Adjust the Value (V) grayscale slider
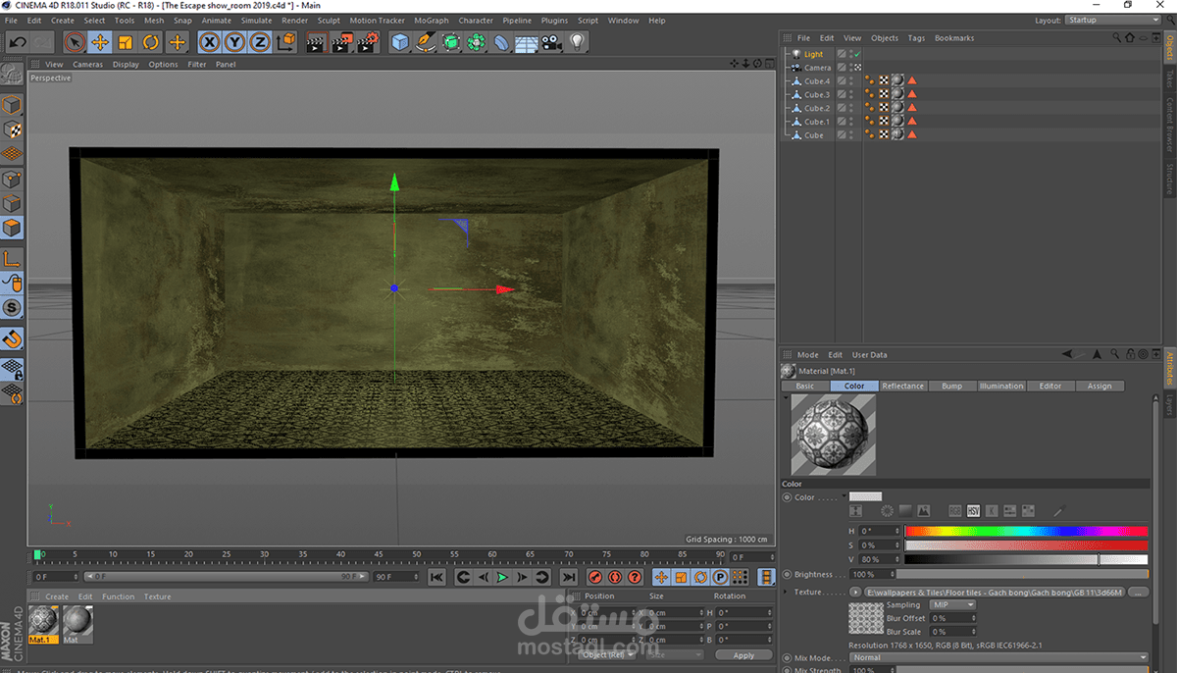Viewport: 1177px width, 673px height. point(1026,559)
